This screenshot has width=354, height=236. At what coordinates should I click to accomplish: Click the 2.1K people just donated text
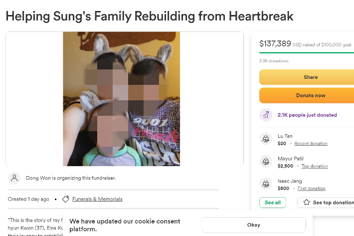307,115
